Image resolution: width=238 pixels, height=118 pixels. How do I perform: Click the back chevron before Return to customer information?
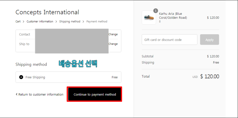tap(16, 94)
